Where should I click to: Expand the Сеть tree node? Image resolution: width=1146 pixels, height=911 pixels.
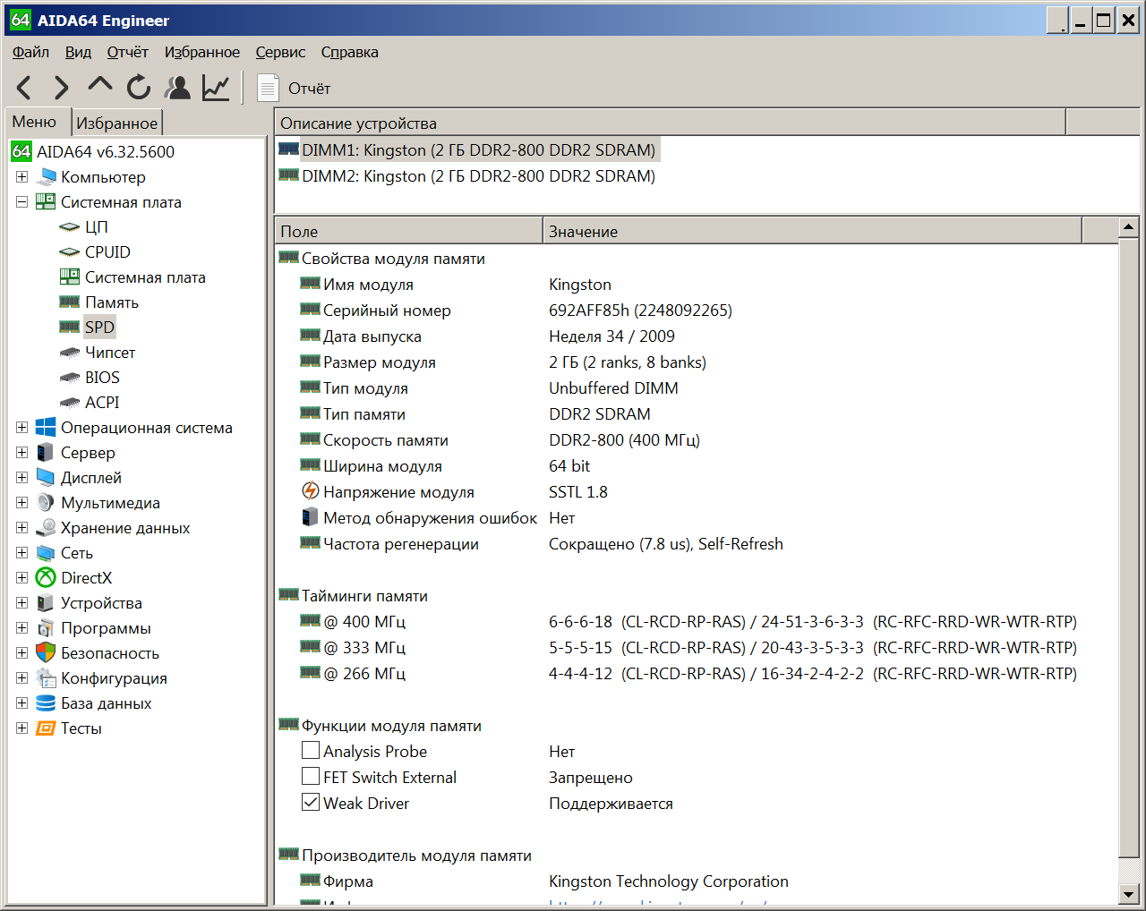point(21,553)
